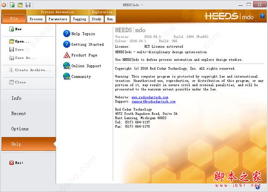This screenshot has height=192, width=268.
Task: Click the Online Support globe icon
Action: click(67, 66)
